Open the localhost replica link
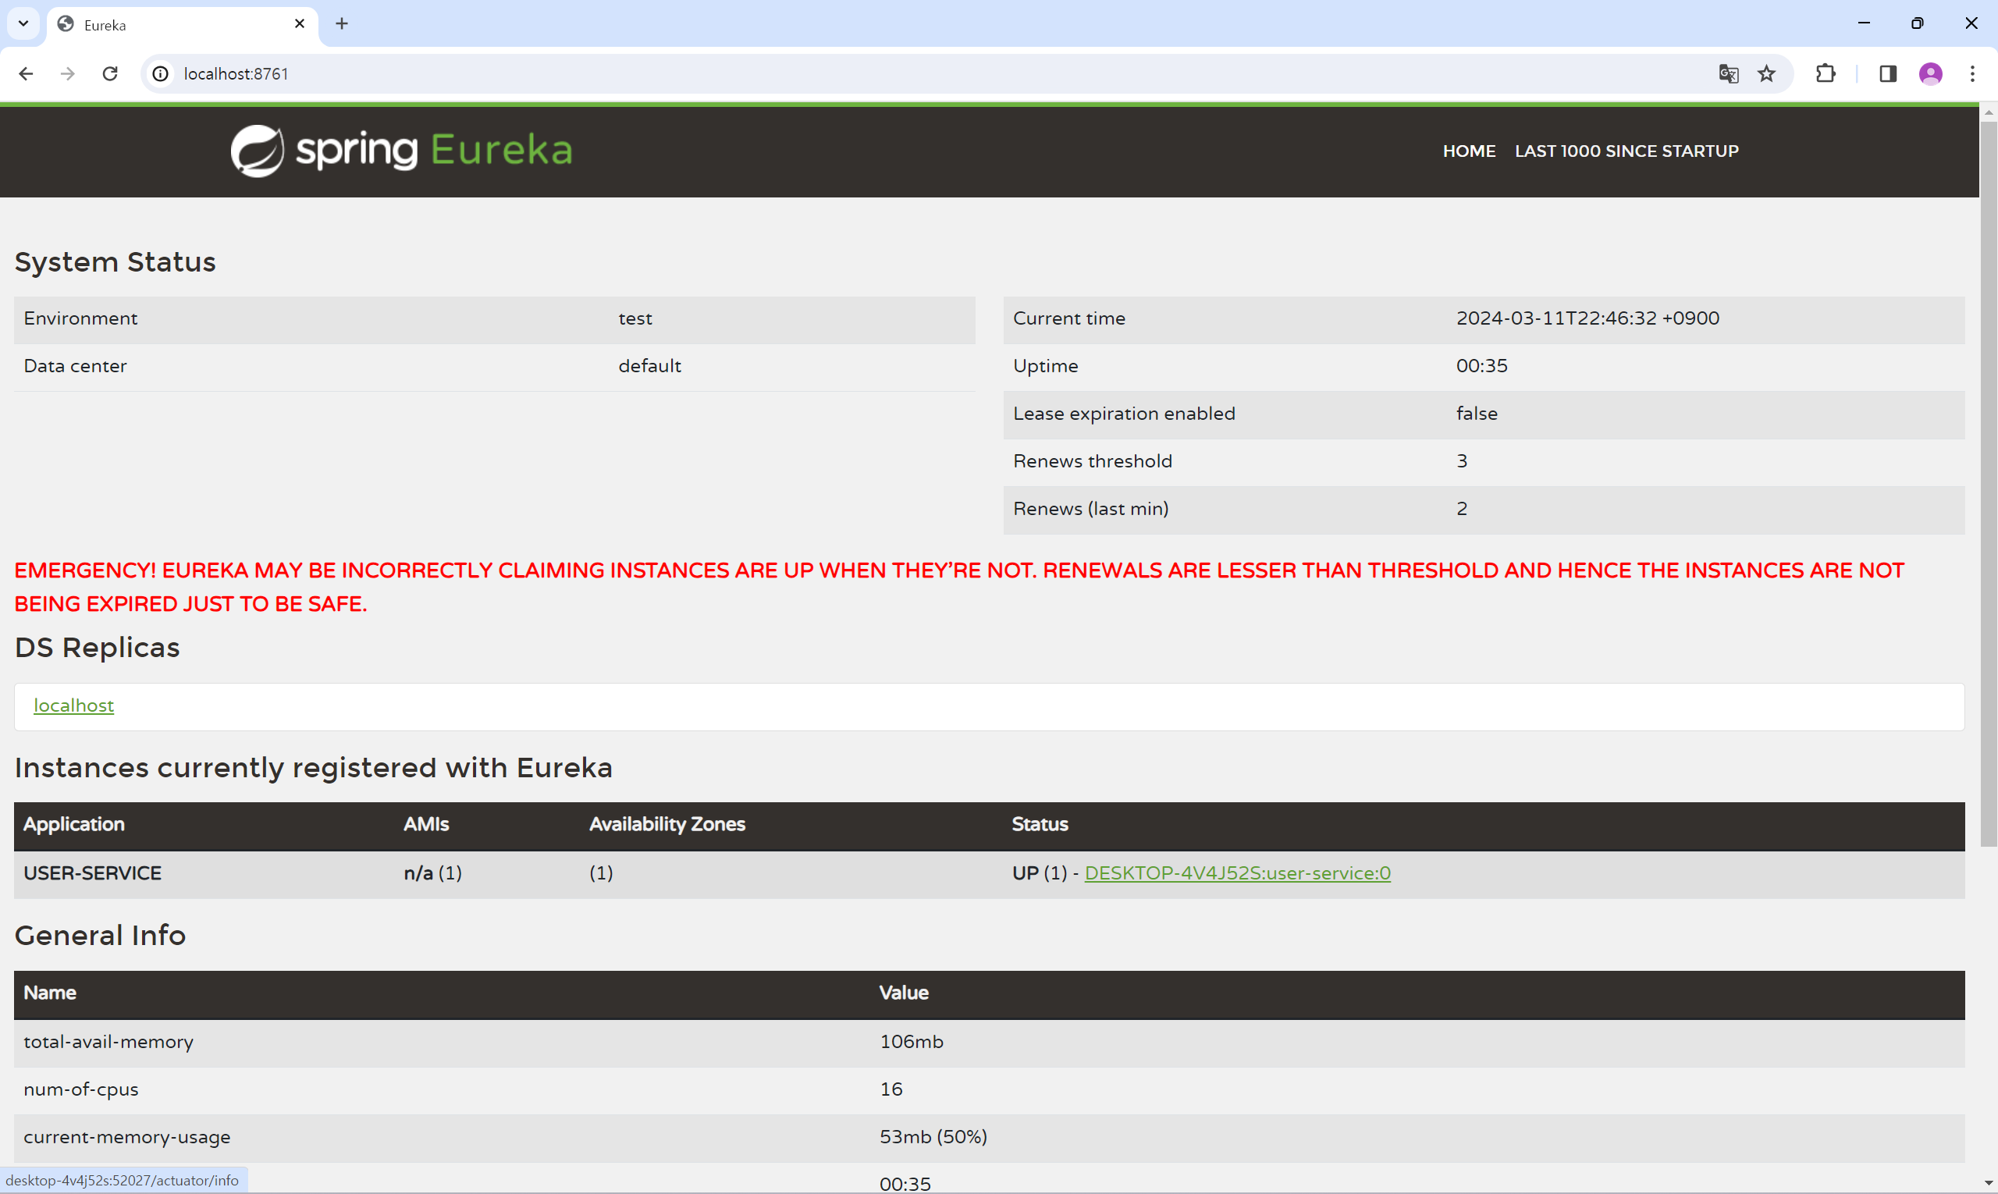 coord(73,705)
